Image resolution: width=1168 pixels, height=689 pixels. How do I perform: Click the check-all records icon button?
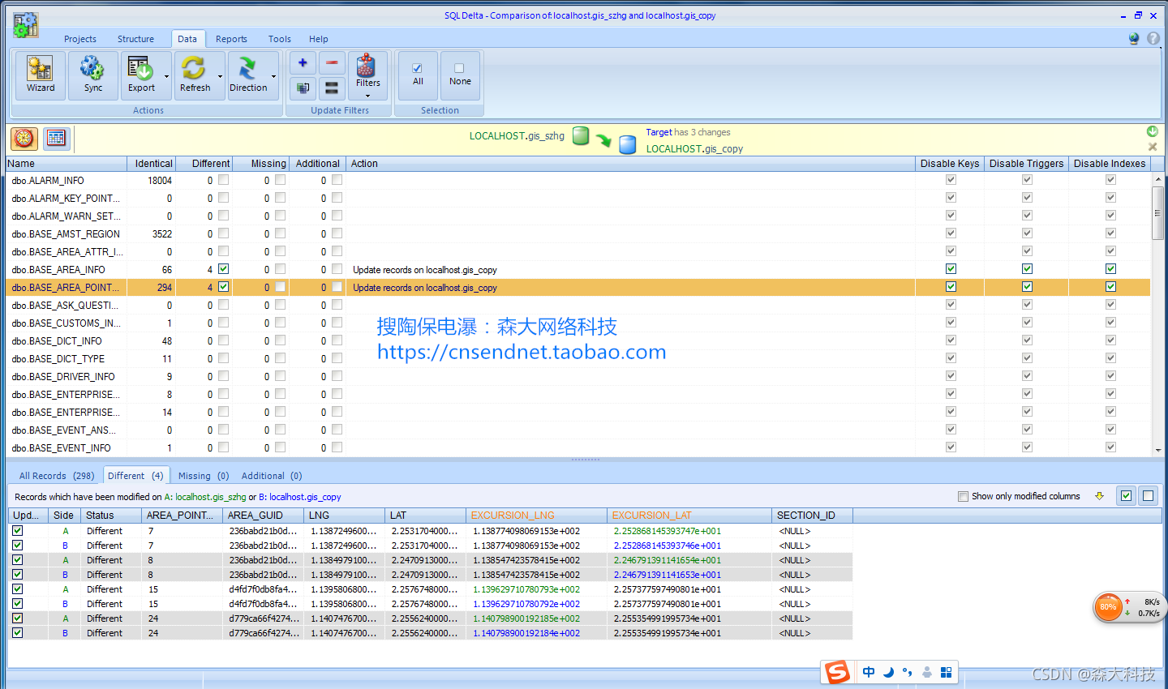pyautogui.click(x=1127, y=495)
